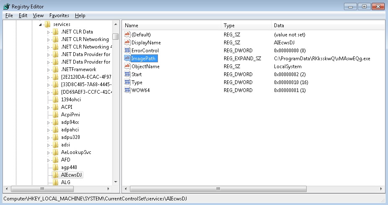Screen dimensions: 388x205
Task: Click the adpu320 folder icon
Action: (x=56, y=137)
